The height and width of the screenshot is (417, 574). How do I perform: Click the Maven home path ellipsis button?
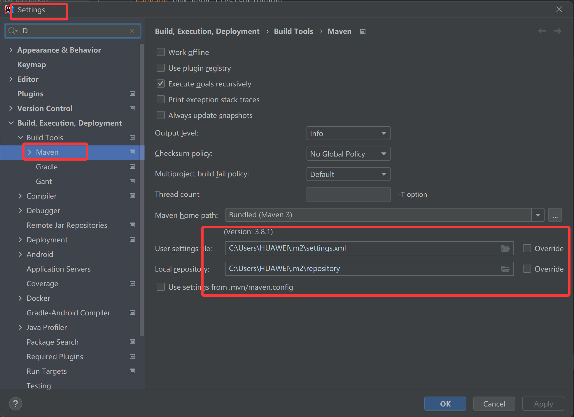(555, 215)
